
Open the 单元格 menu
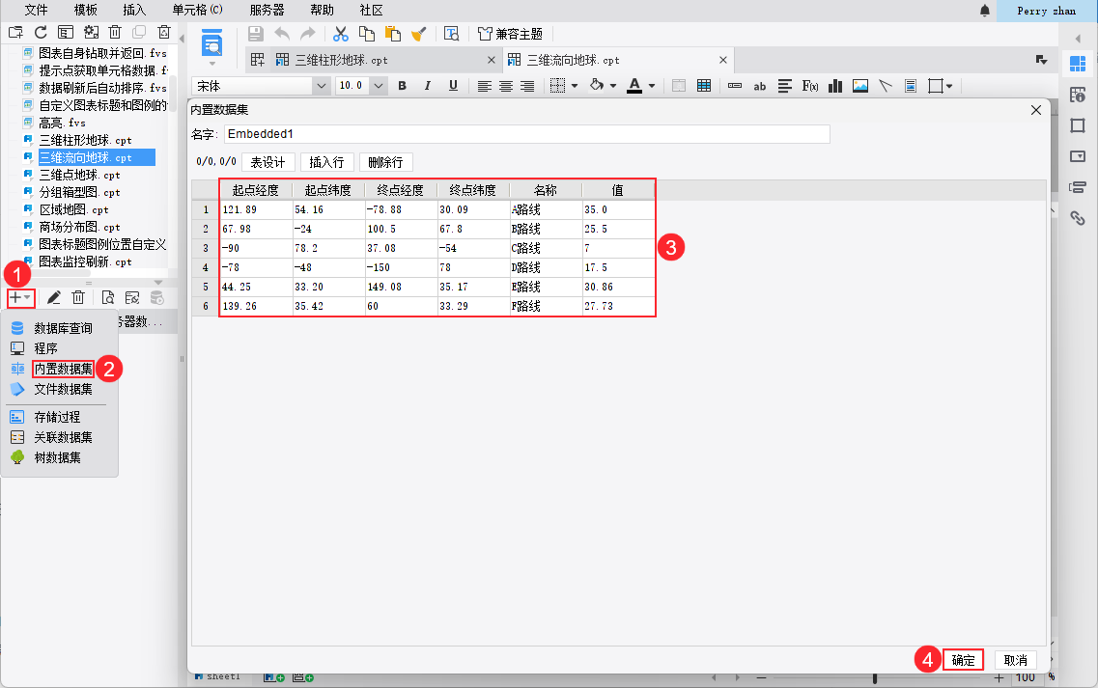pyautogui.click(x=197, y=10)
